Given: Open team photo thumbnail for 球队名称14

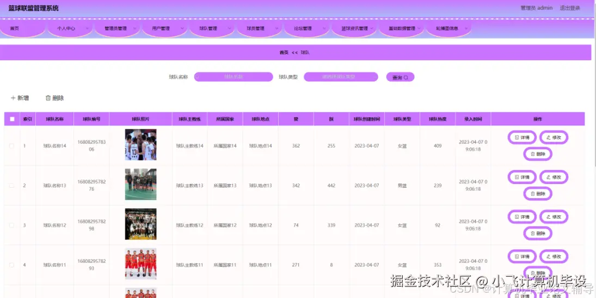Looking at the screenshot, I should (140, 144).
